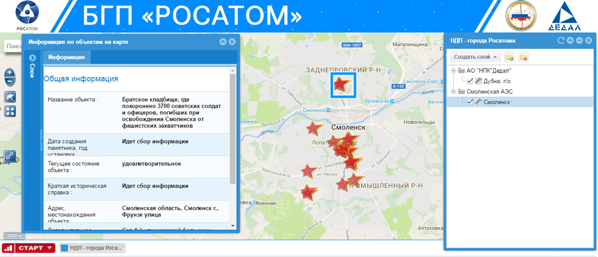The width and height of the screenshot is (598, 257).
Task: Click the star marker north of Ясенная
Action: pyautogui.click(x=309, y=192)
